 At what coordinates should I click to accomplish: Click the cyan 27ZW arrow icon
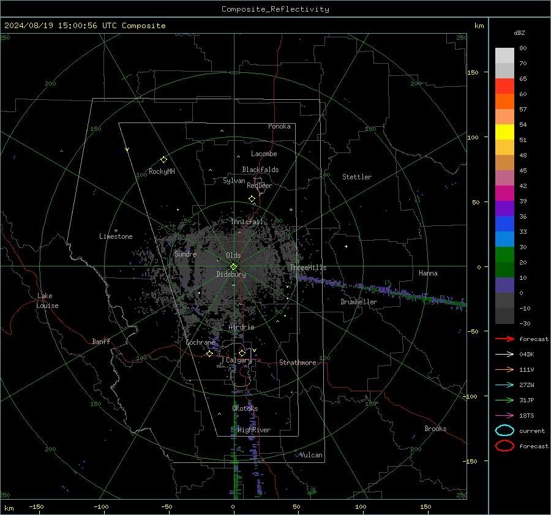[504, 385]
